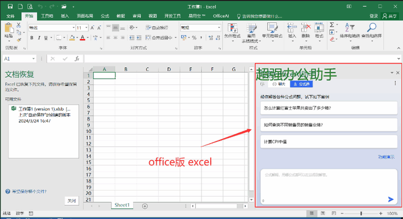Click the zoom slider in status bar
The height and width of the screenshot is (219, 403).
(x=361, y=213)
